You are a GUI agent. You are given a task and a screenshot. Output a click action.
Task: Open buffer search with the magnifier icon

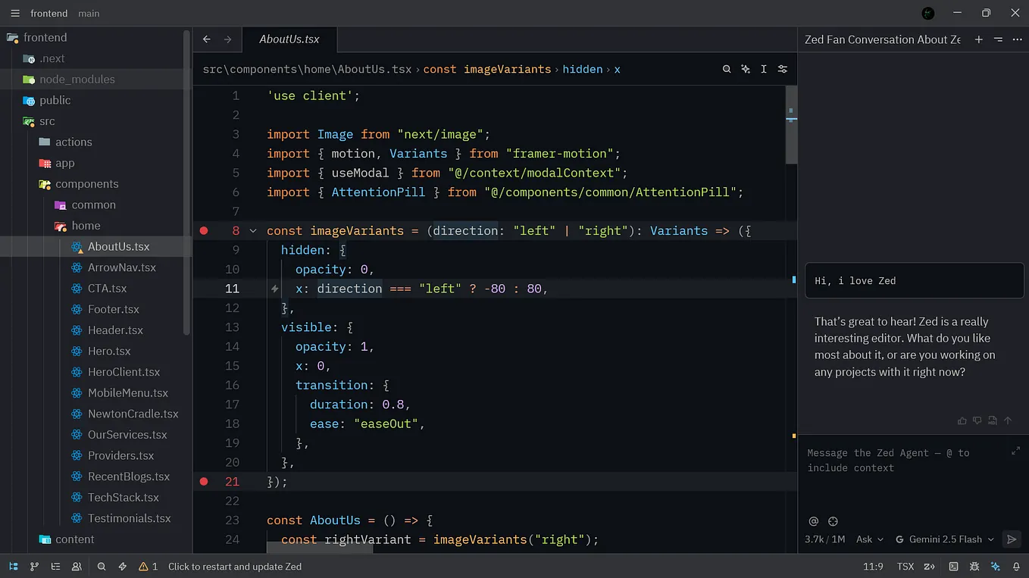(x=727, y=69)
